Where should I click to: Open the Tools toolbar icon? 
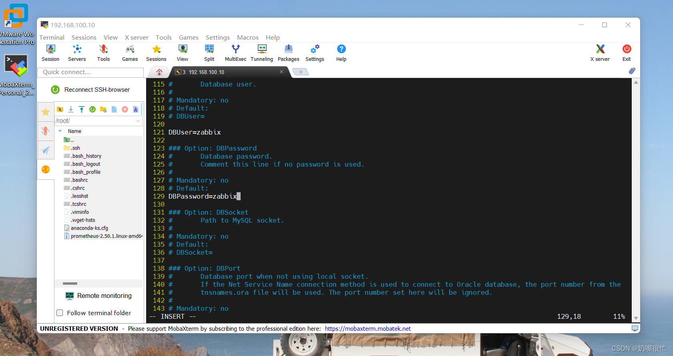pos(103,53)
